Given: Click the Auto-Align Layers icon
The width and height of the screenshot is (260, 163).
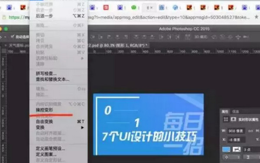Looking at the screenshot, I should click(x=188, y=37).
